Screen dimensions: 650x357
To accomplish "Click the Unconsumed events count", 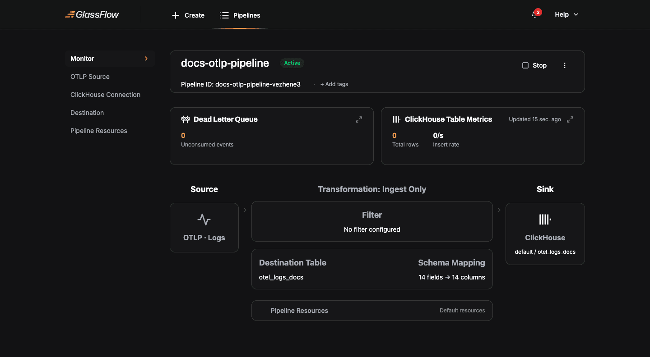I will point(183,135).
